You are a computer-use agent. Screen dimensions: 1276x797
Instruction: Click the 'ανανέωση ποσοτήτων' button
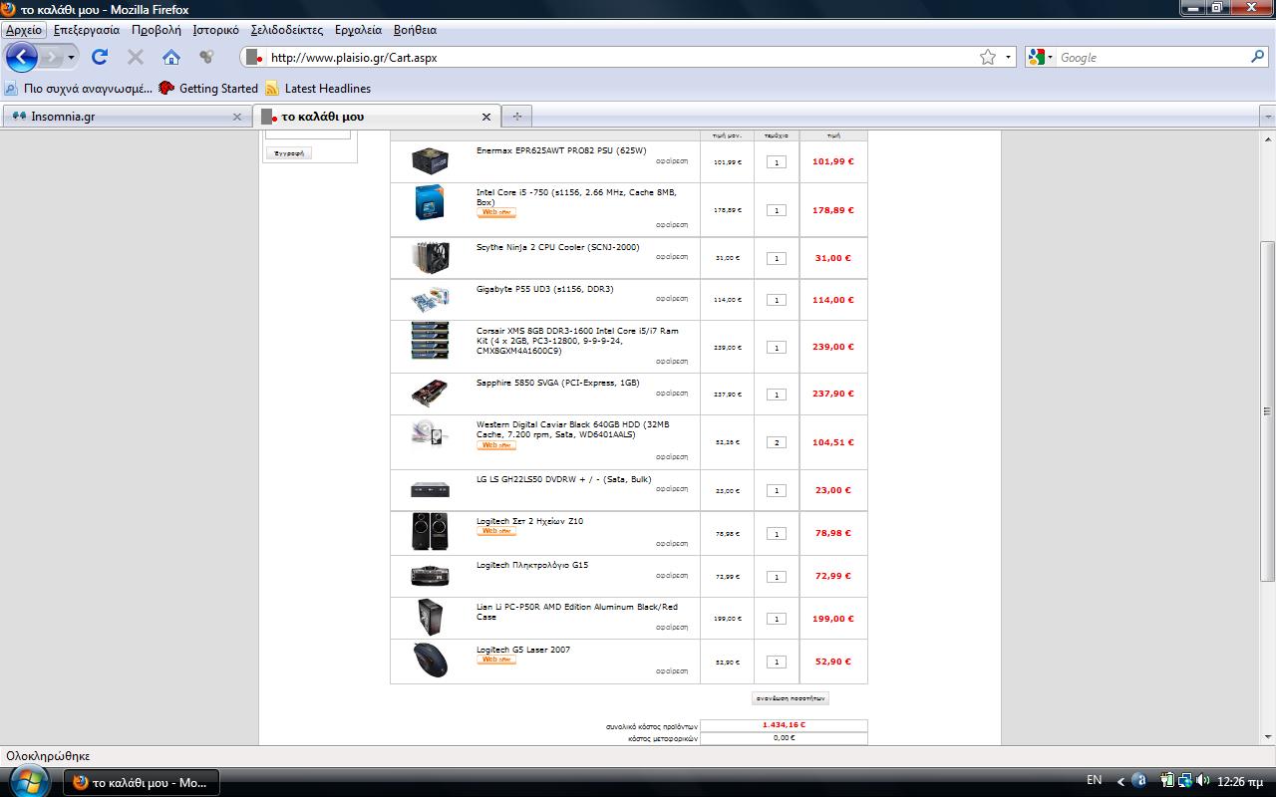click(x=790, y=698)
